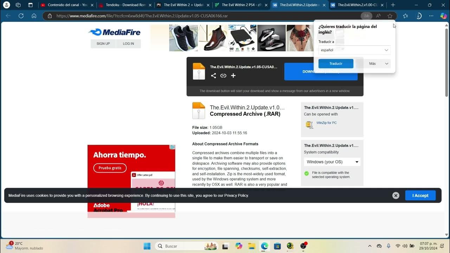This screenshot has width=450, height=253.
Task: Click the Wi-Fi icon in system tray
Action: 398,246
